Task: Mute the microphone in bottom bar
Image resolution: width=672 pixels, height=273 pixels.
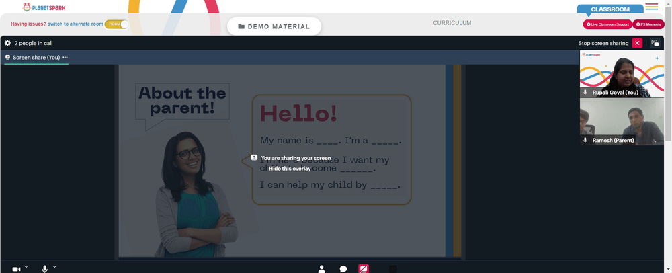Action: pyautogui.click(x=44, y=269)
